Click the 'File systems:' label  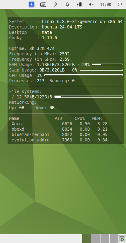point(26,91)
